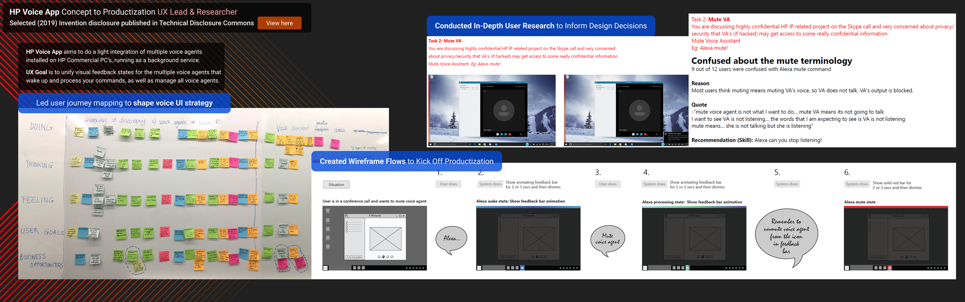Click the 'Mute voice agent' speech bubble

click(x=608, y=240)
